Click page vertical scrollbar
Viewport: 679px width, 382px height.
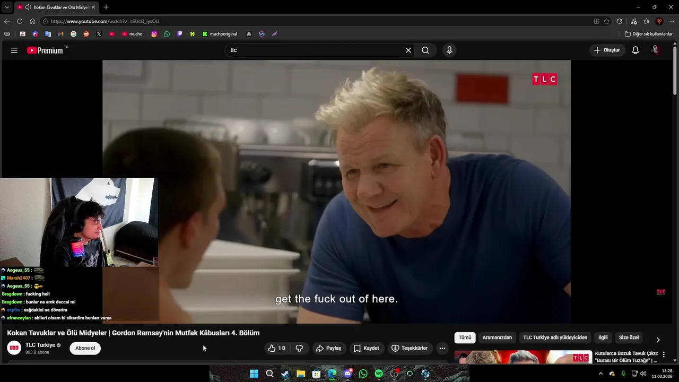[x=675, y=72]
